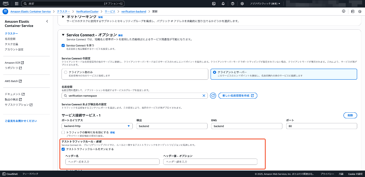Toggle Service Connect を使う checkbox
The width and height of the screenshot is (365, 177).
coord(63,45)
